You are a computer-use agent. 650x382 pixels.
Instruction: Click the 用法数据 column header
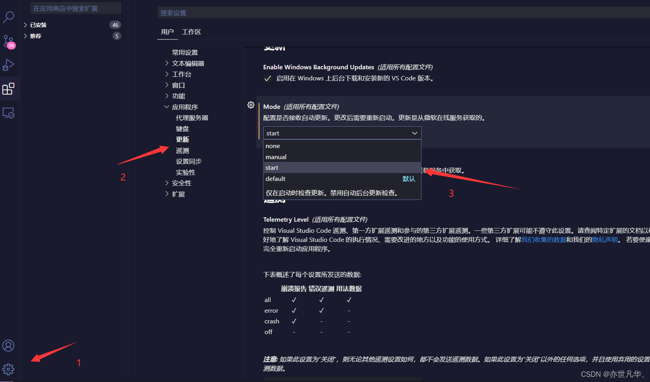[x=349, y=289]
